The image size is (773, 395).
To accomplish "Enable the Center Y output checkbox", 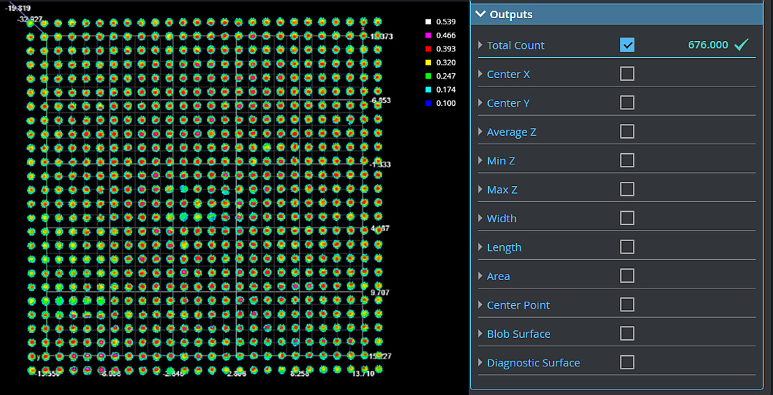I will click(627, 103).
